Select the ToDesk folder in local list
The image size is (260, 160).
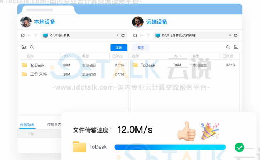pos(74,65)
